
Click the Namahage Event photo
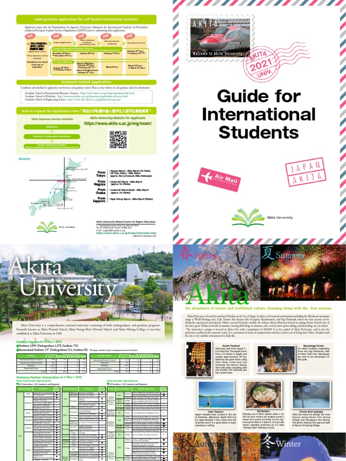(x=276, y=359)
